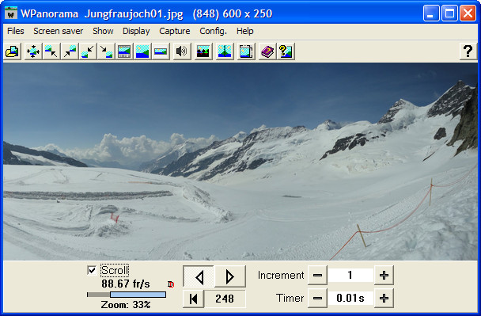Screen dimensions: 481x316
Task: Open the Show menu
Action: (103, 31)
